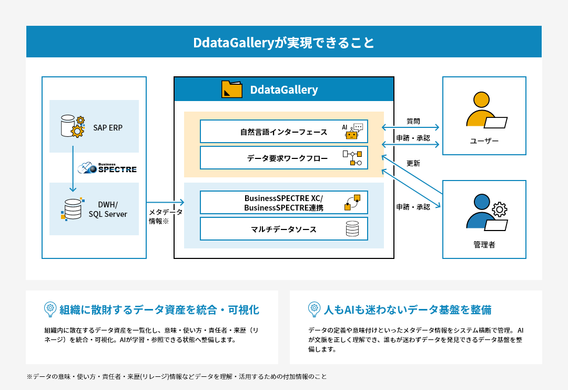
Task: Click the yellow DdataGallery folder icon
Action: (232, 89)
